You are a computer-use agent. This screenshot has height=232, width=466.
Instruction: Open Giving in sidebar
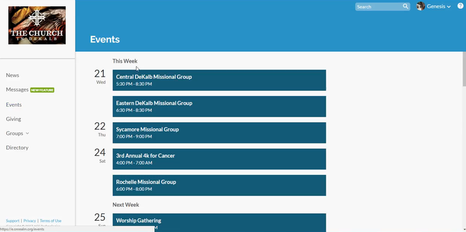pyautogui.click(x=14, y=119)
